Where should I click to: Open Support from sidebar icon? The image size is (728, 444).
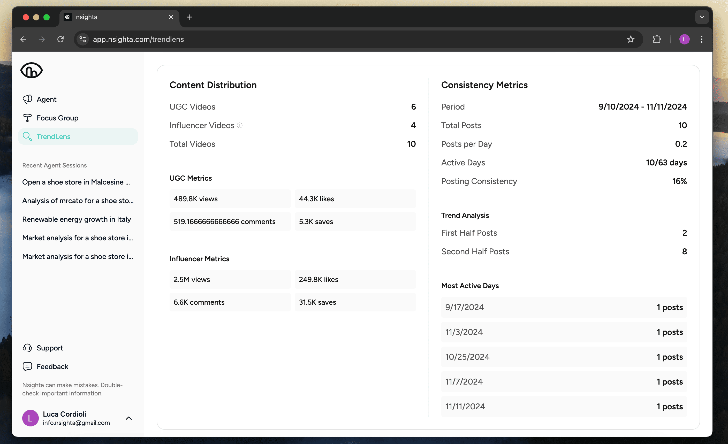pos(28,347)
